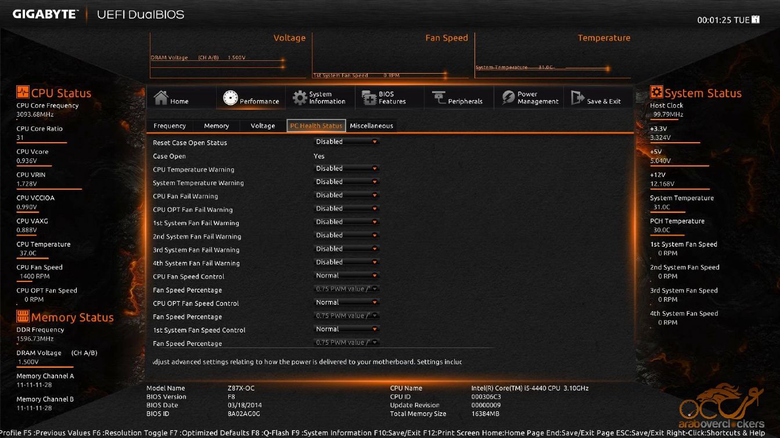Screen dimensions: 780x438
Task: Click the Save & Exit icon
Action: click(577, 97)
